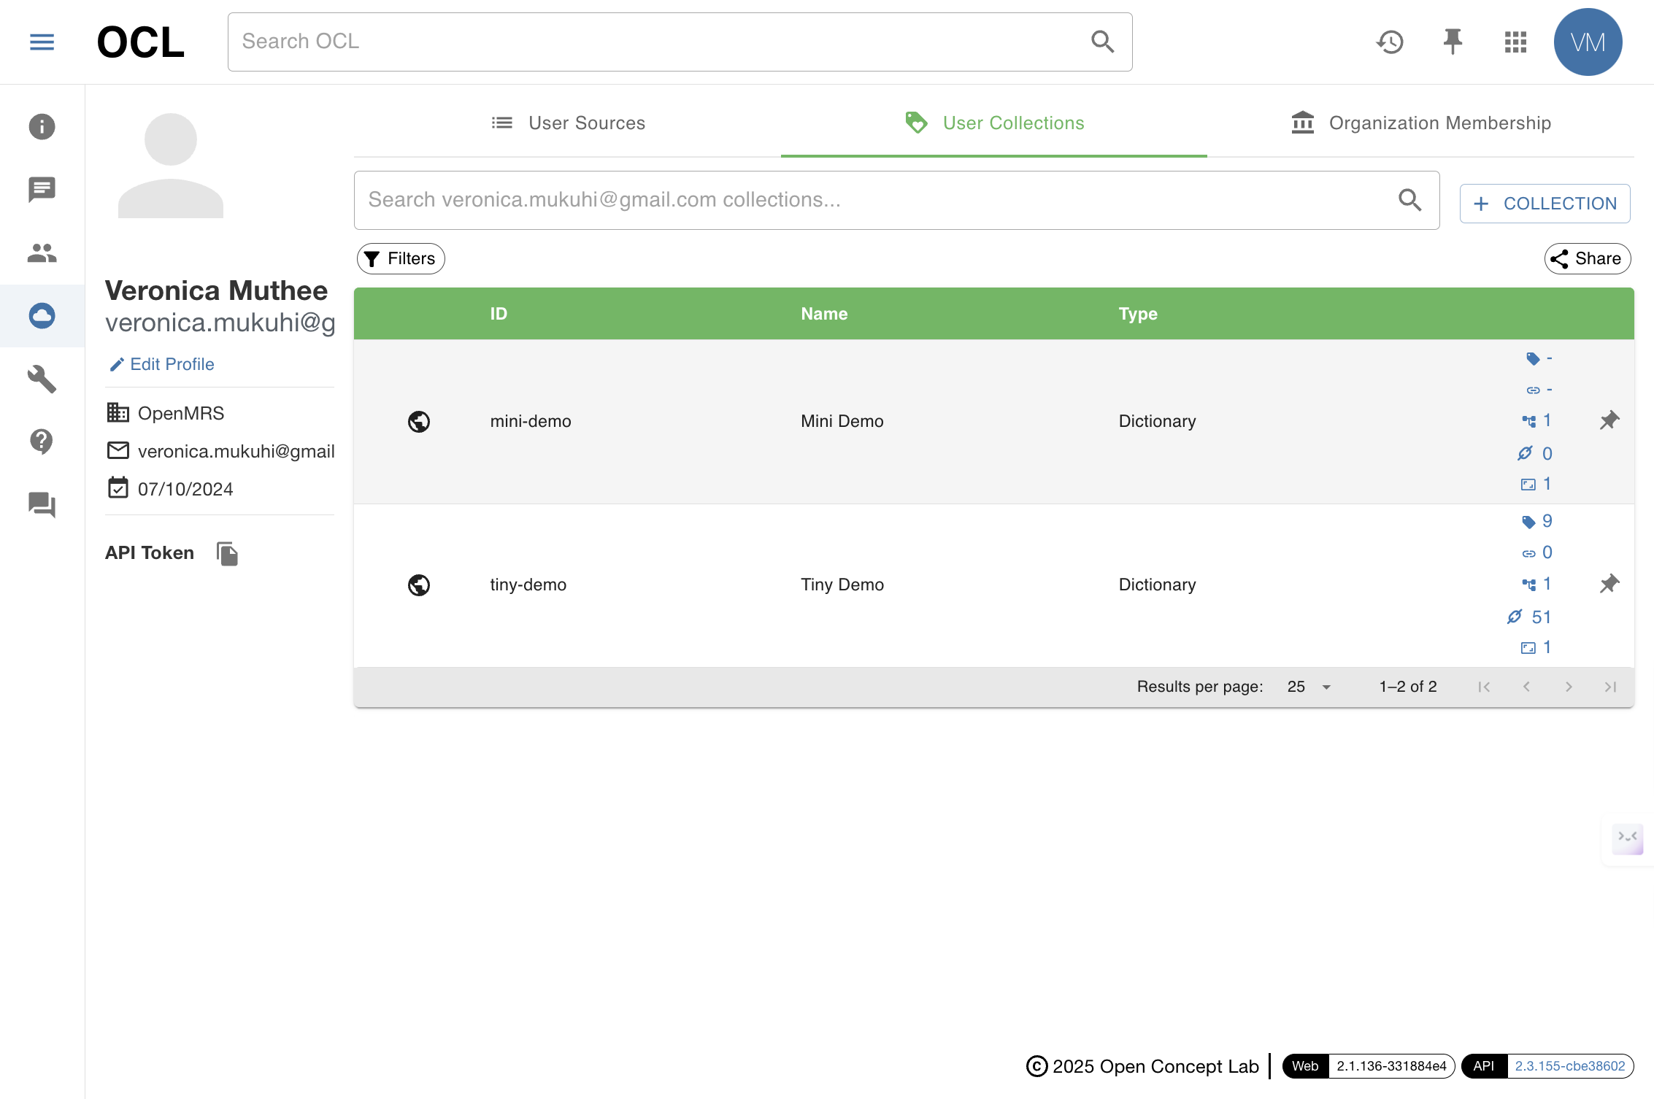Click the OpenMRS company entry
Image resolution: width=1654 pixels, height=1099 pixels.
[166, 413]
